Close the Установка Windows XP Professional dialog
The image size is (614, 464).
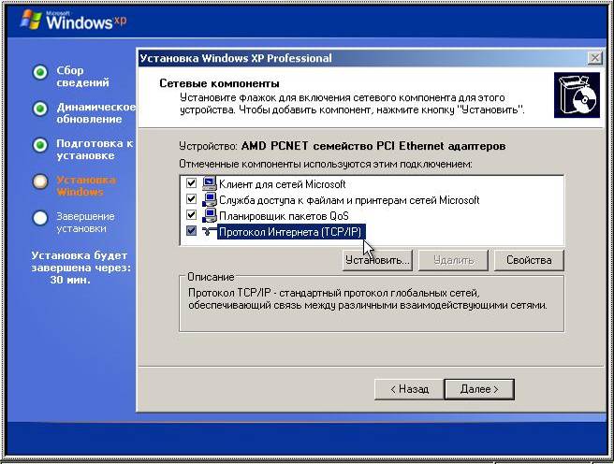(x=595, y=58)
